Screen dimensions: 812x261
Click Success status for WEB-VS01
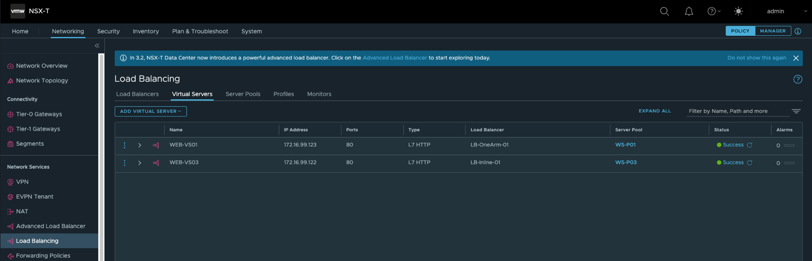pos(733,145)
